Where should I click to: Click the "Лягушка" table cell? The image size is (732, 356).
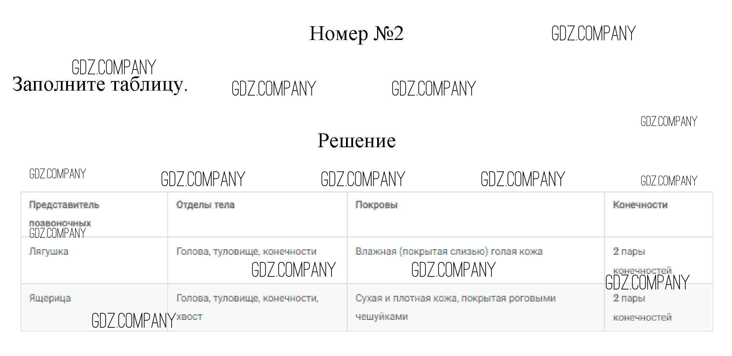pos(48,252)
